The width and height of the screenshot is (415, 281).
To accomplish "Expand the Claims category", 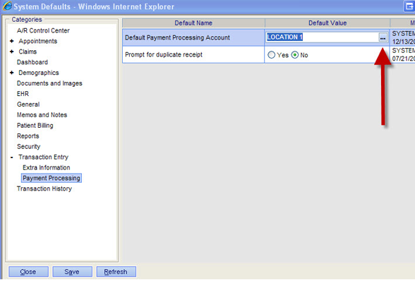I will [x=11, y=52].
